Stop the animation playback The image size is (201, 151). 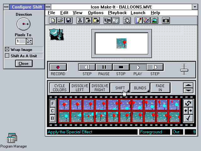point(121,67)
